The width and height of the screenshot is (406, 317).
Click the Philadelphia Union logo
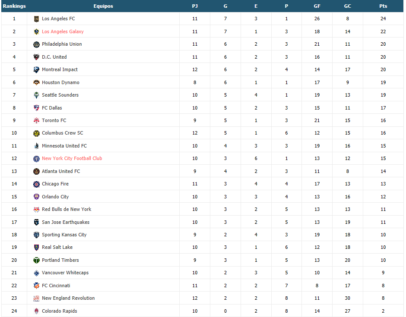tap(37, 44)
